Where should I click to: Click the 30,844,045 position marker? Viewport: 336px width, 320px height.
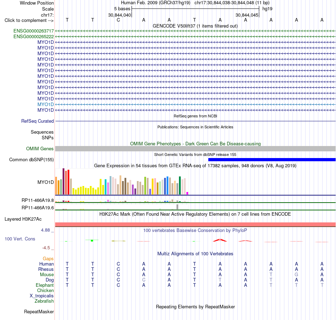point(247,15)
